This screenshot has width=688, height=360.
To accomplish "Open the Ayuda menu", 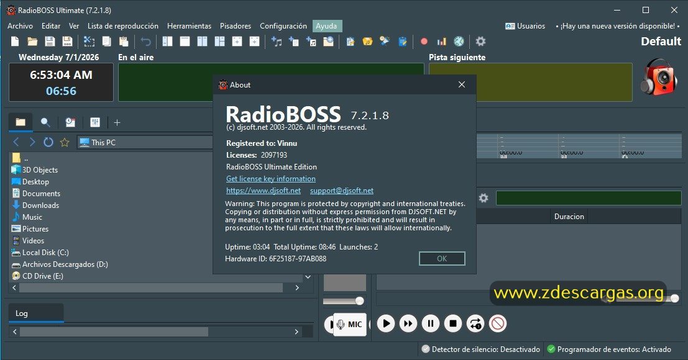I will tap(327, 26).
